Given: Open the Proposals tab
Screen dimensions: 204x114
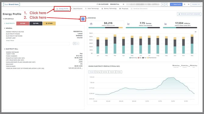Looking at the screenshot, I should click(x=124, y=9).
